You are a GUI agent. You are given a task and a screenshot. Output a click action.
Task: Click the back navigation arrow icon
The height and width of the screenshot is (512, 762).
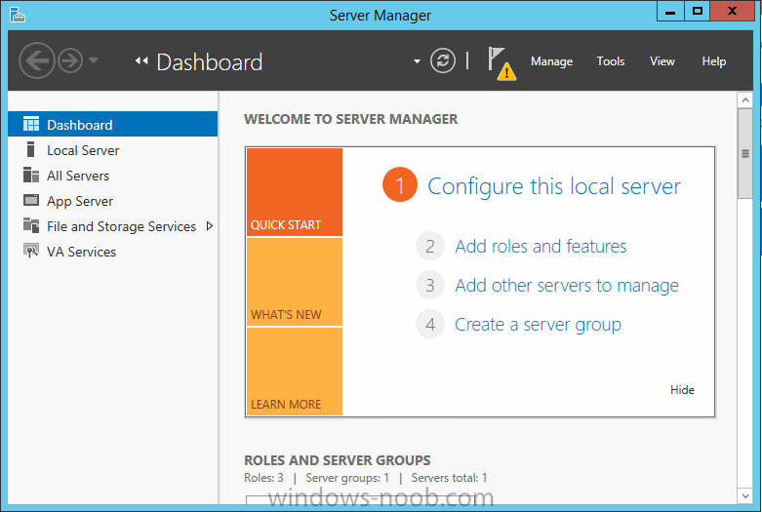point(37,60)
